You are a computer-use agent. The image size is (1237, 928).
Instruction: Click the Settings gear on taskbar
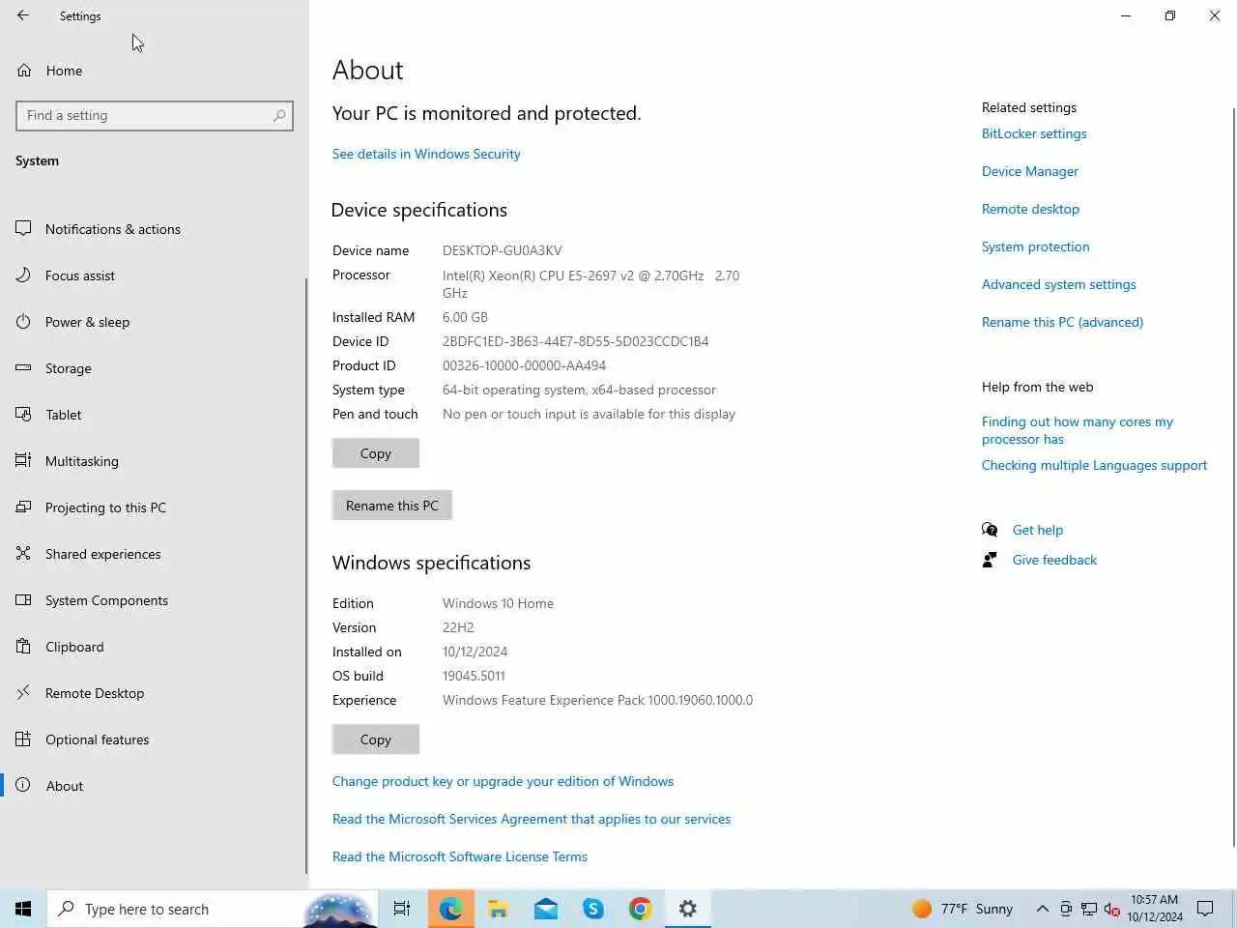pos(687,909)
